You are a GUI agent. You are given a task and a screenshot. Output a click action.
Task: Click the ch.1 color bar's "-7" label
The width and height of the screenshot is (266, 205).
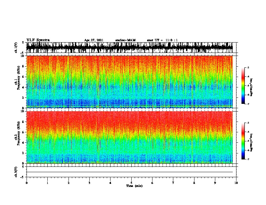[x=248, y=104]
